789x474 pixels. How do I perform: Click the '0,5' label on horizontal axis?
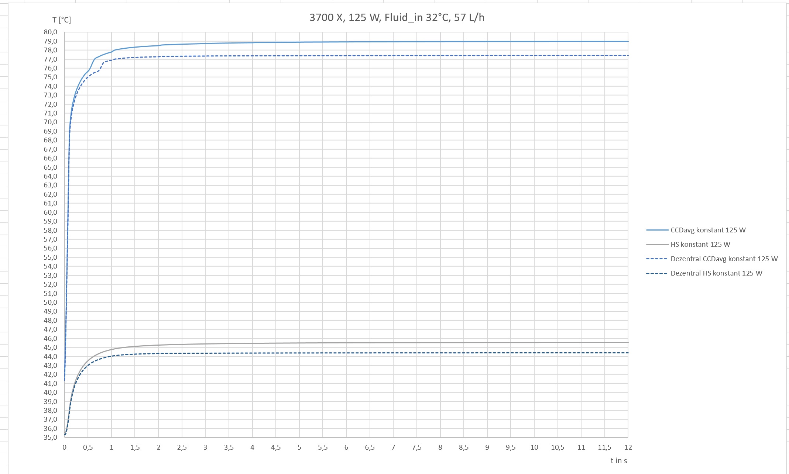click(88, 447)
